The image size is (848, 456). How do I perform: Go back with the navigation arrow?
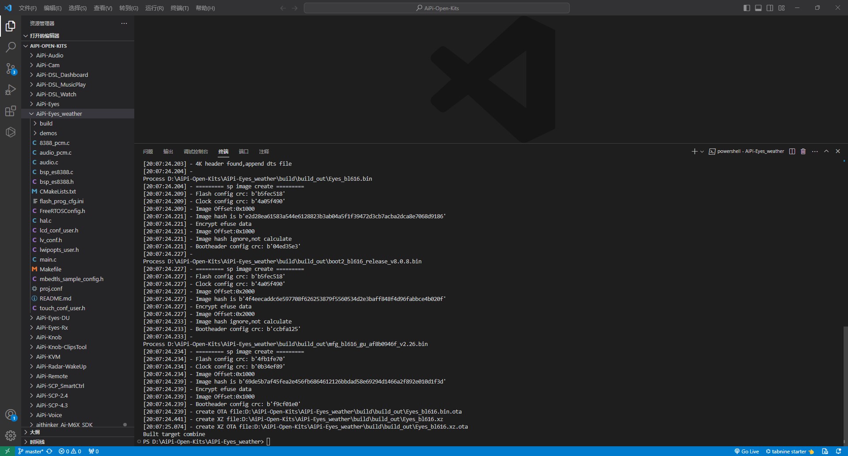pos(283,8)
